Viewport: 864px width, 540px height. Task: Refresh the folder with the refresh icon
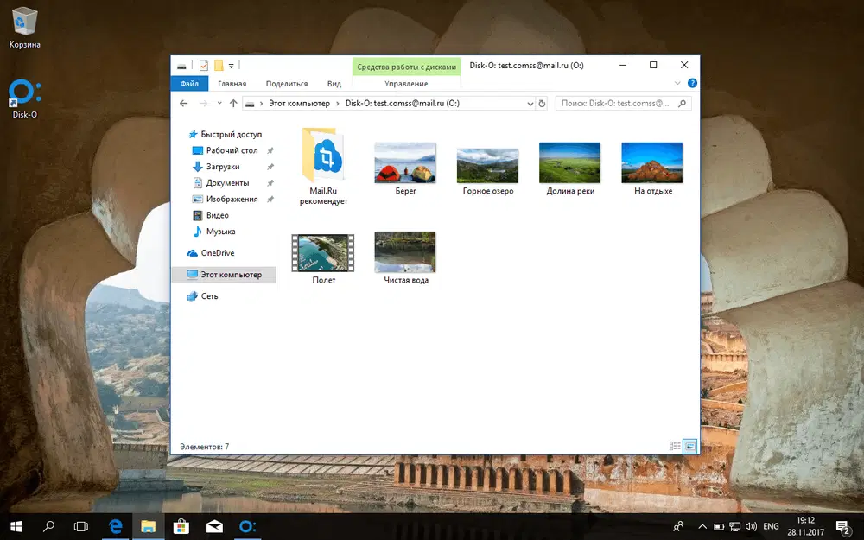click(542, 103)
